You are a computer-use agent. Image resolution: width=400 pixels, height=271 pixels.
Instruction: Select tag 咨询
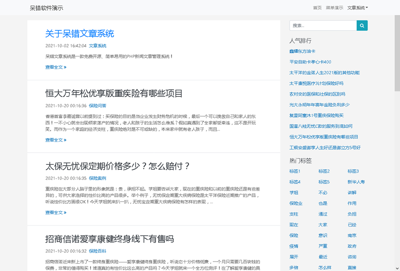tap(352, 257)
